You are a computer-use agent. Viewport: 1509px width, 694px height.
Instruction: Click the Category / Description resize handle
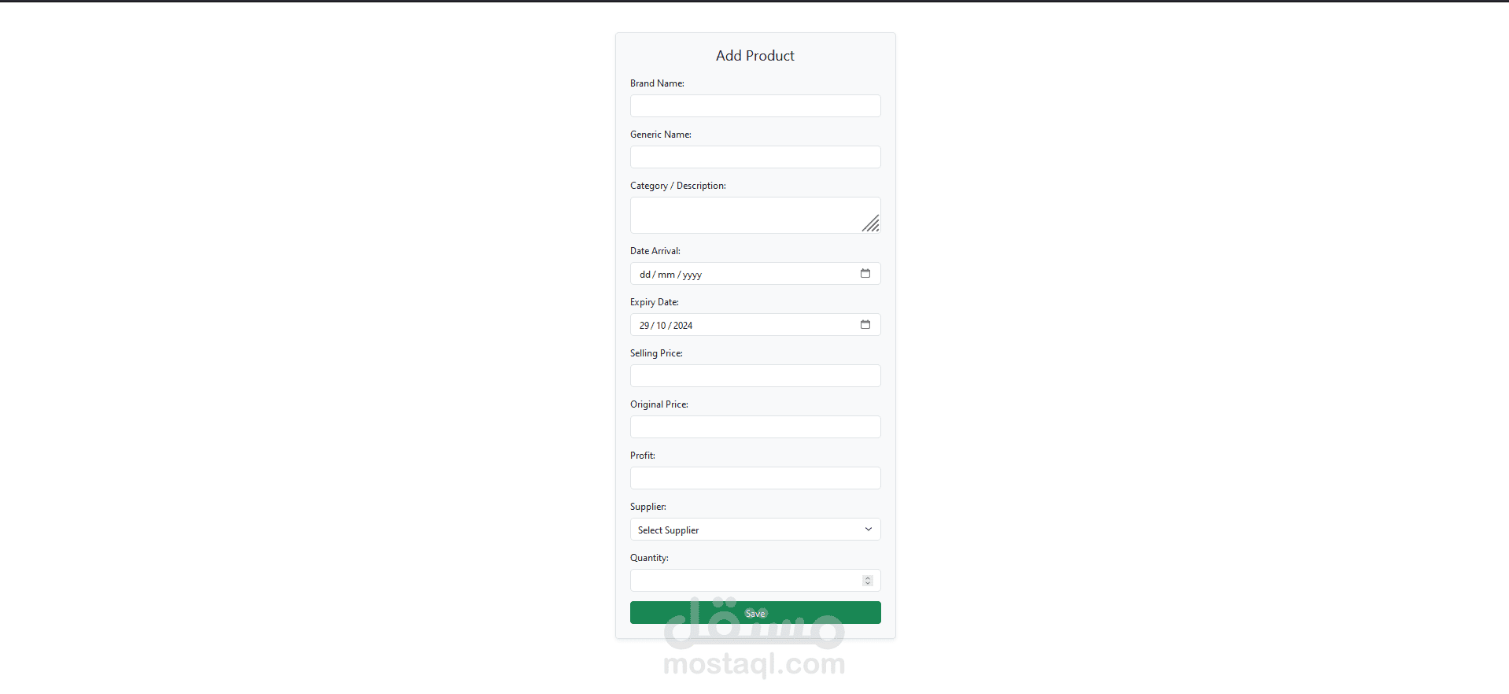(x=871, y=224)
